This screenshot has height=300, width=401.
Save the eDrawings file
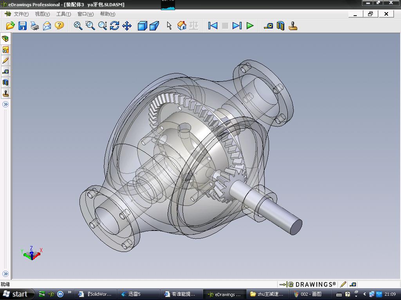22,25
